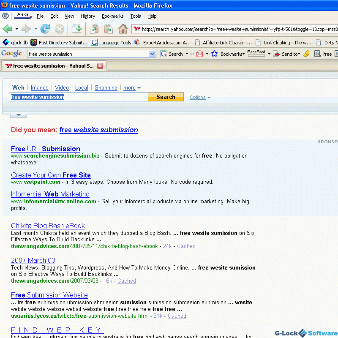
Task: Expand the Yahoo 'more' search categories dropdown
Action: click(132, 88)
